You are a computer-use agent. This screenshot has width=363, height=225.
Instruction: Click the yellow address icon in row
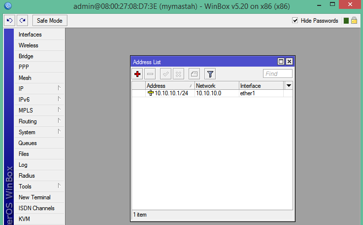pos(151,93)
